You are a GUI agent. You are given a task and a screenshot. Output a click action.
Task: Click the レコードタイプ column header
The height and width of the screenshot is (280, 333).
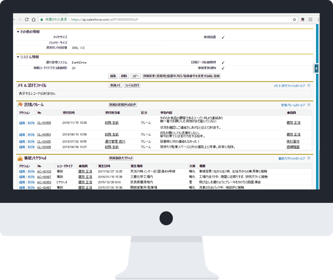(65, 166)
